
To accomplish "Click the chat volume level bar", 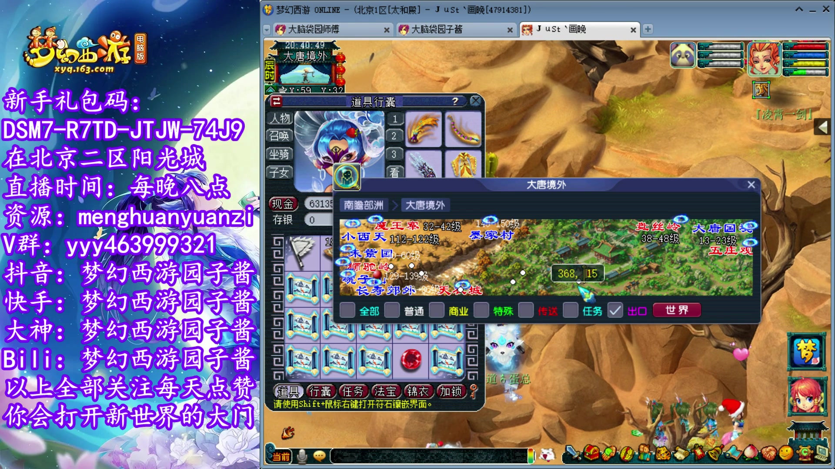I will (x=531, y=456).
